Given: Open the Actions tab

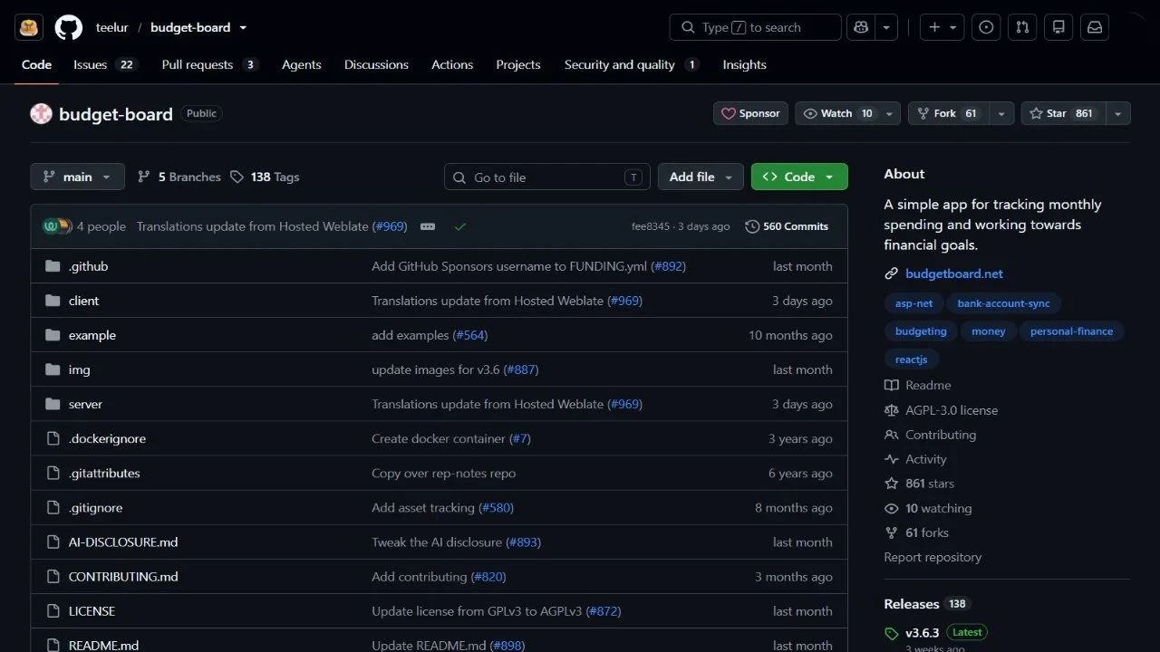Looking at the screenshot, I should (x=452, y=65).
